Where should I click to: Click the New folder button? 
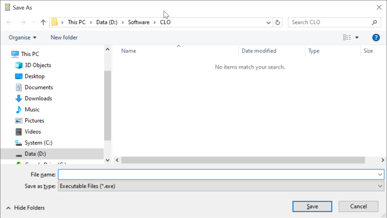64,38
